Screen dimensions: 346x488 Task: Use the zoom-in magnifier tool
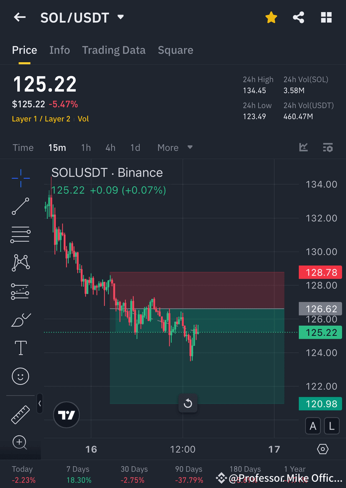coord(20,442)
